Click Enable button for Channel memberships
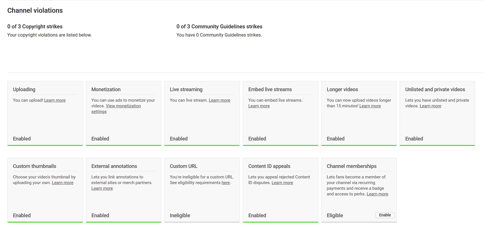Image resolution: width=491 pixels, height=241 pixels. tap(385, 215)
